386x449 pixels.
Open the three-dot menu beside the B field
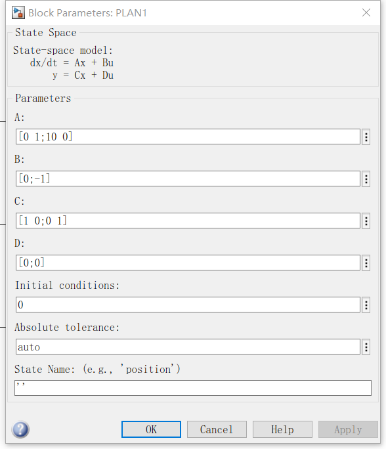point(366,179)
